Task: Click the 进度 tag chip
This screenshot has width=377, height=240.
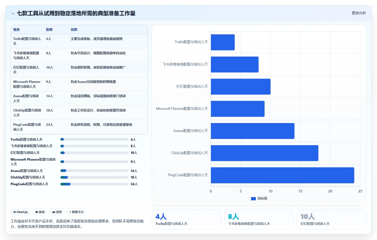Action: (57, 212)
